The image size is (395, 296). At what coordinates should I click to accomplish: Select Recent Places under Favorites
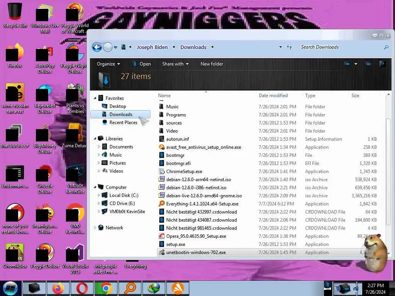click(x=123, y=122)
